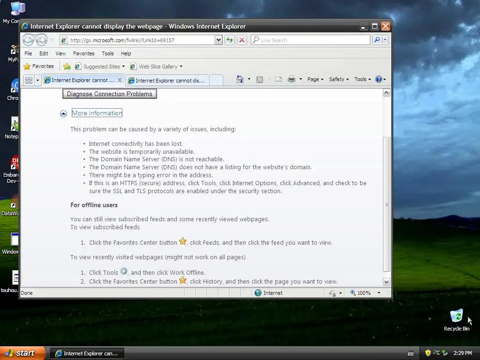Open the Help menu
This screenshot has width=480, height=360.
pyautogui.click(x=126, y=53)
